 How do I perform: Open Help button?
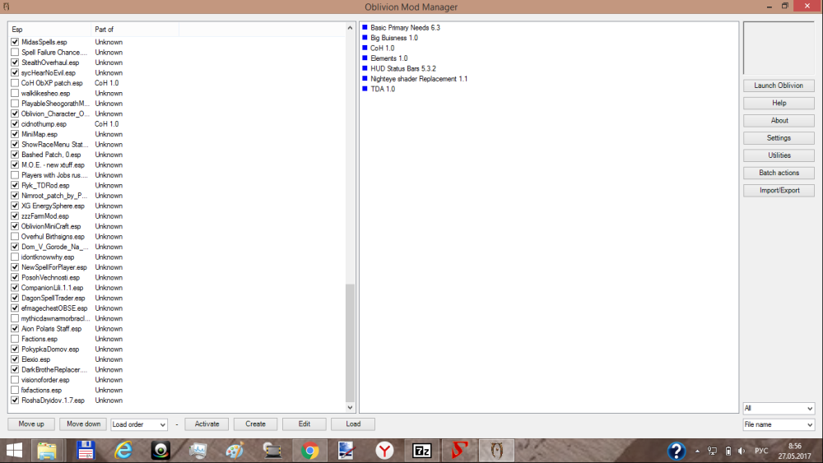pos(779,103)
